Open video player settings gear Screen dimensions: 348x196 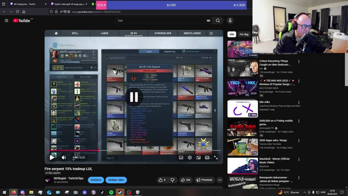[x=190, y=157]
